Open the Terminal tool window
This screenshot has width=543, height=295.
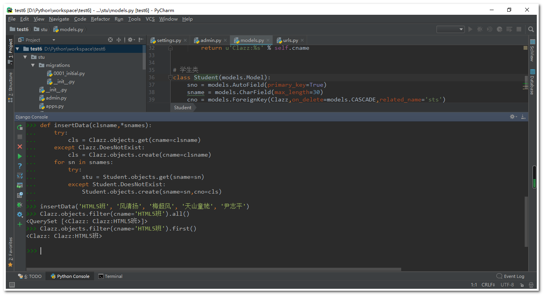110,276
